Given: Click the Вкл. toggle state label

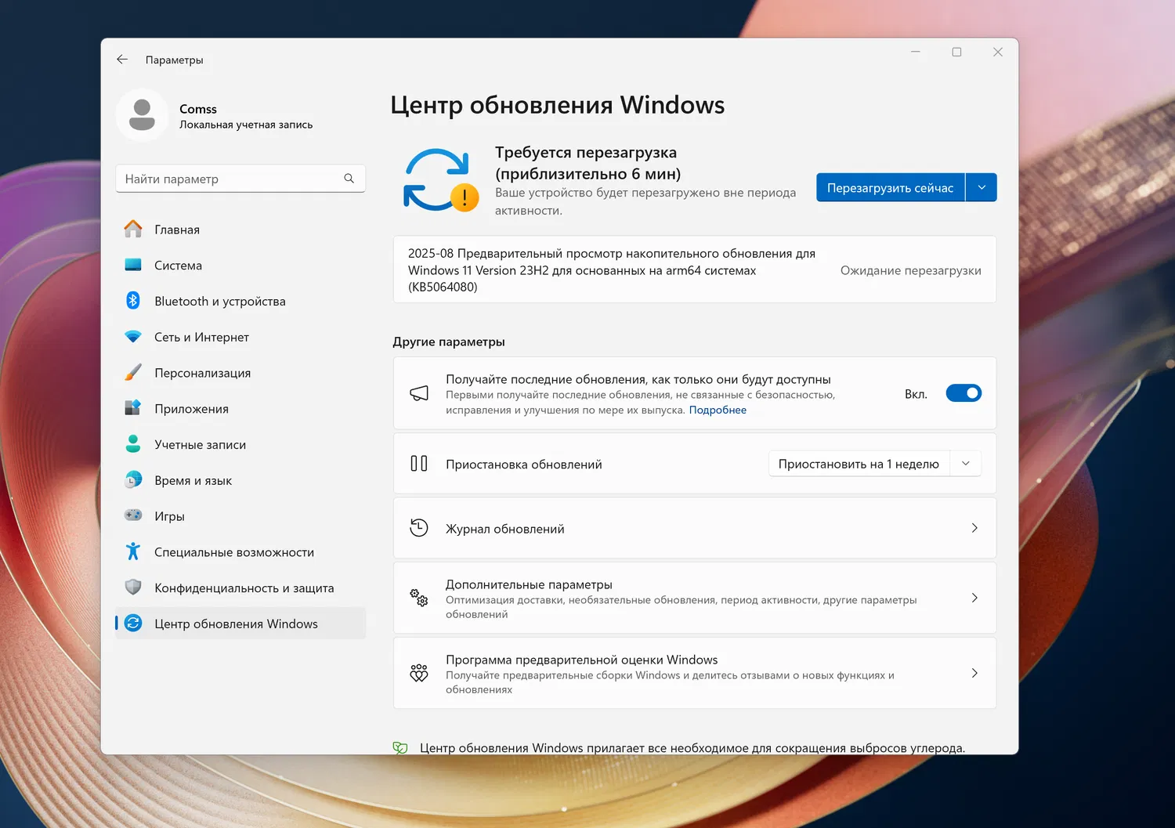Looking at the screenshot, I should [x=916, y=394].
